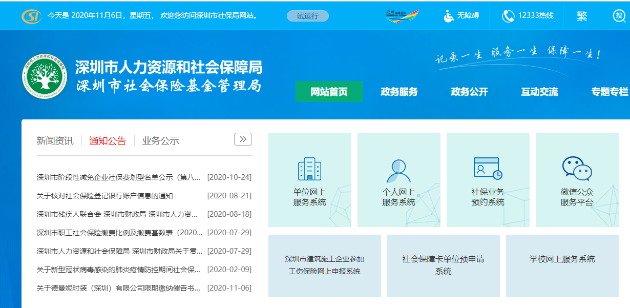Open the 学校网上服务系统 card

click(x=562, y=265)
